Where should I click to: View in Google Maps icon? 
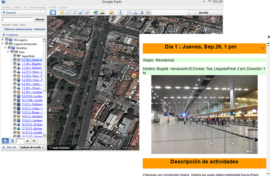coord(148,13)
